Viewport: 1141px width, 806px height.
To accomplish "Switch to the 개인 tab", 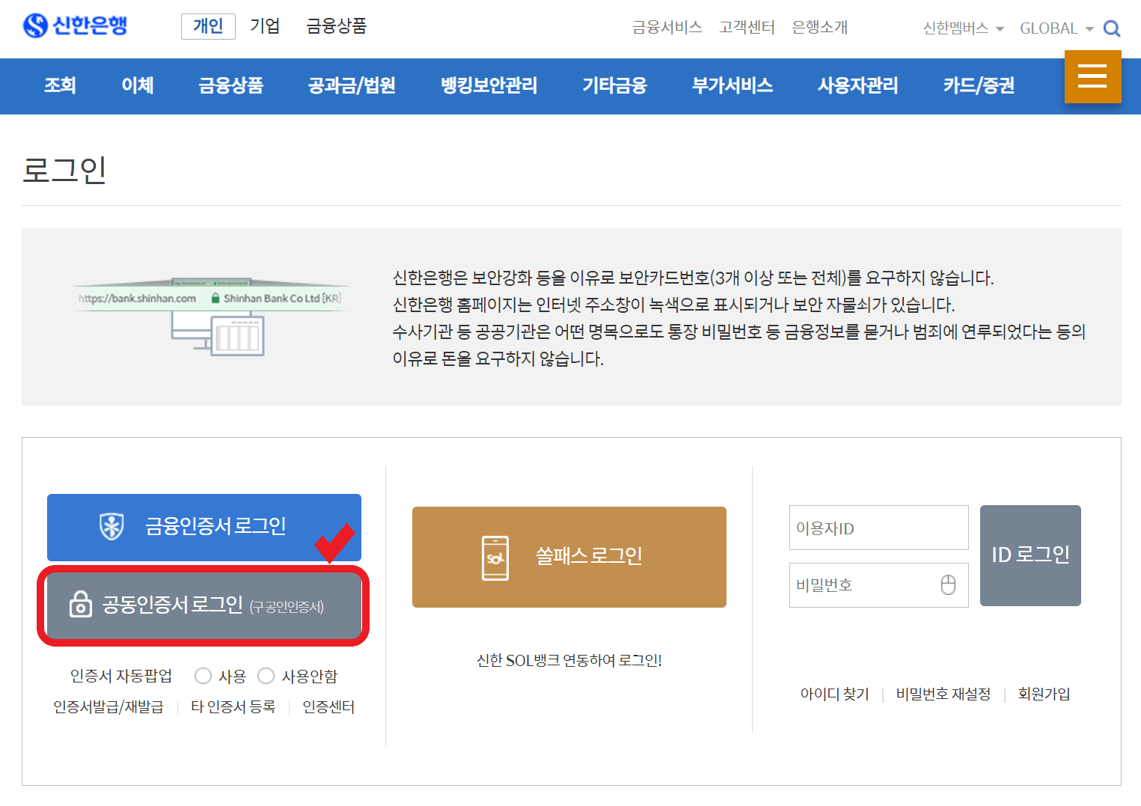I will coord(208,26).
